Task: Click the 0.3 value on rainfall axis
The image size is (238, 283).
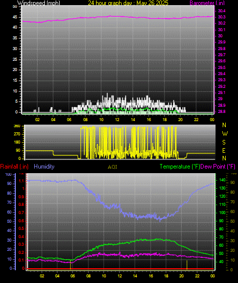Action: 21,244
